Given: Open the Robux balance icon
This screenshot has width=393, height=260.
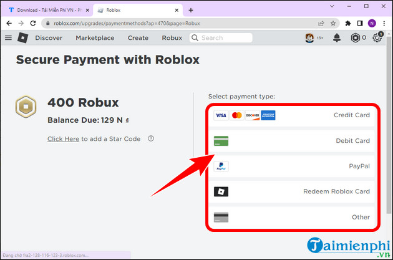Looking at the screenshot, I should click(355, 38).
